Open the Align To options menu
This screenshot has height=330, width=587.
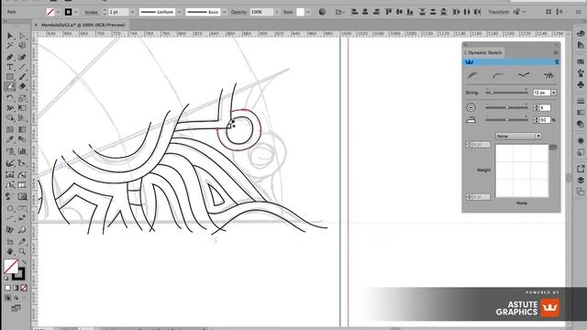[340, 12]
